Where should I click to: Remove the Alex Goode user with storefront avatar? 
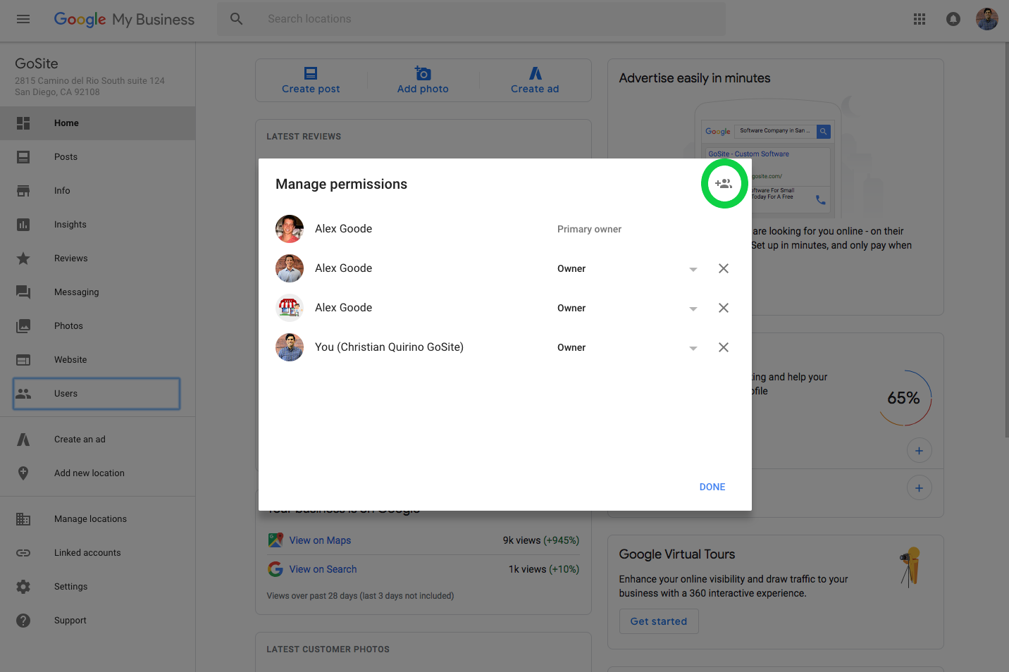(724, 308)
